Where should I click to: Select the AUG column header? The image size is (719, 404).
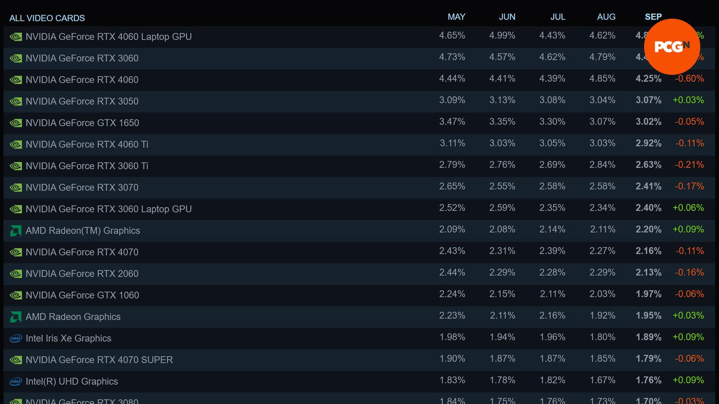coord(606,17)
